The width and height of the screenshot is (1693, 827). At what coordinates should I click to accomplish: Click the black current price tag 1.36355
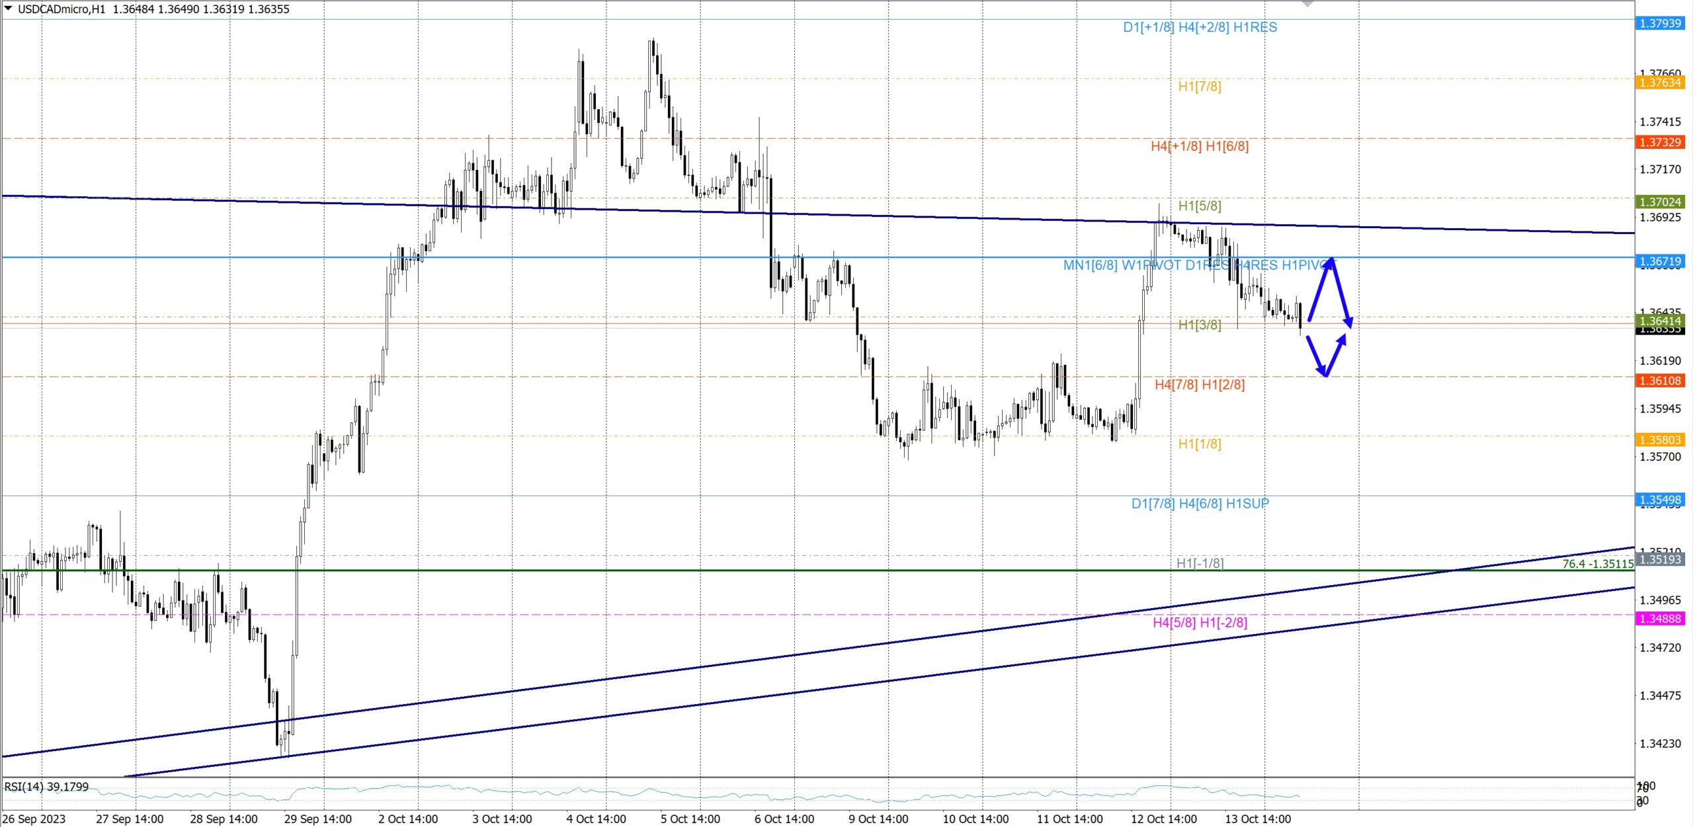(1660, 330)
